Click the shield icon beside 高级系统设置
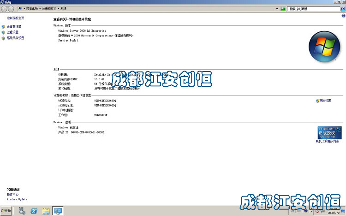Image resolution: width=346 pixels, height=216 pixels. [3, 38]
